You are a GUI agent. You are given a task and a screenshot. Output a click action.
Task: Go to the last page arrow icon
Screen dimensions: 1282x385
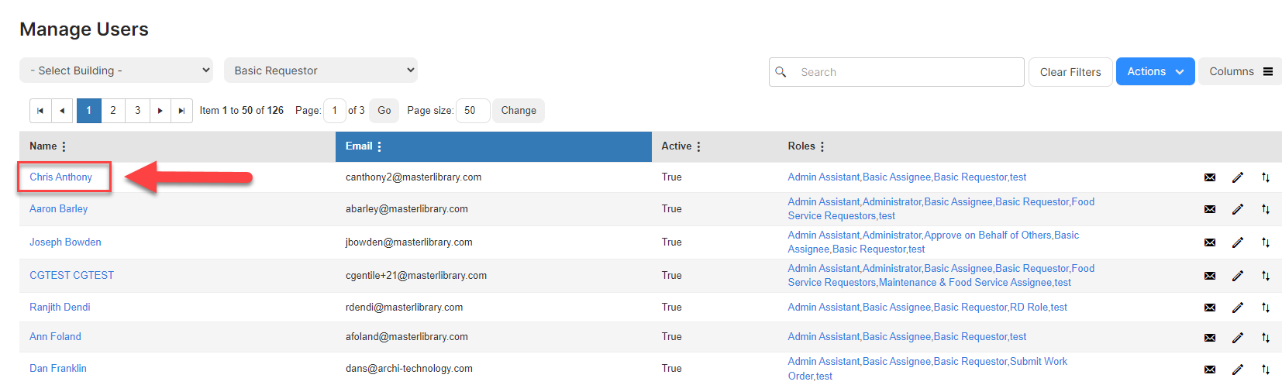tap(181, 111)
